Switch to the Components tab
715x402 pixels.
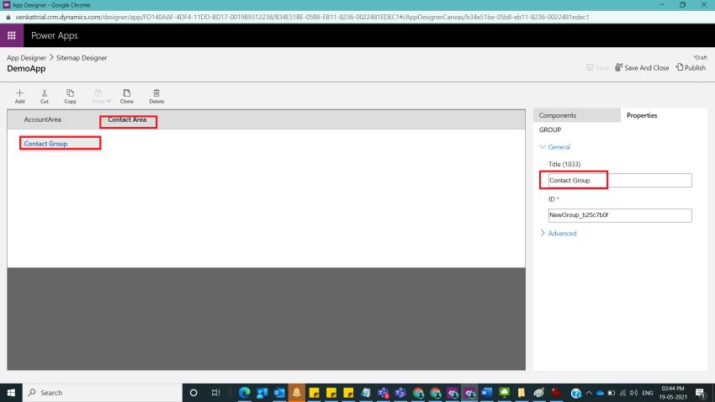pyautogui.click(x=558, y=115)
